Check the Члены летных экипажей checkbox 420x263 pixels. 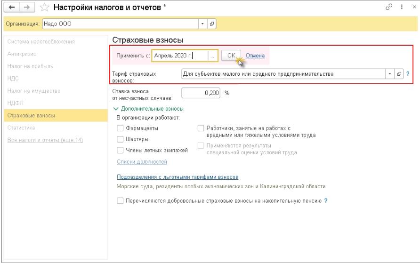pos(120,150)
